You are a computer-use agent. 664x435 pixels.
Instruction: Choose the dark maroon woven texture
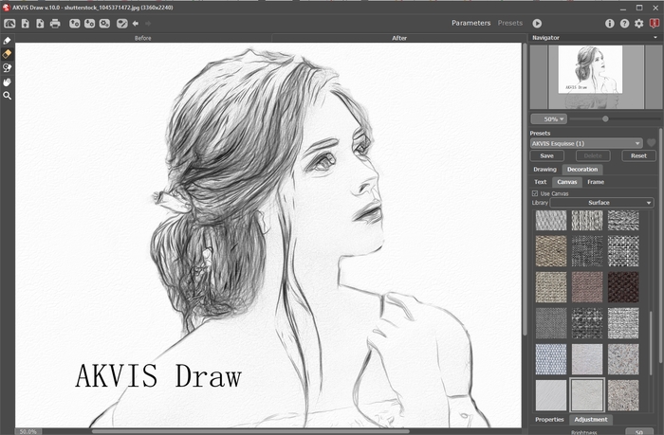point(623,287)
